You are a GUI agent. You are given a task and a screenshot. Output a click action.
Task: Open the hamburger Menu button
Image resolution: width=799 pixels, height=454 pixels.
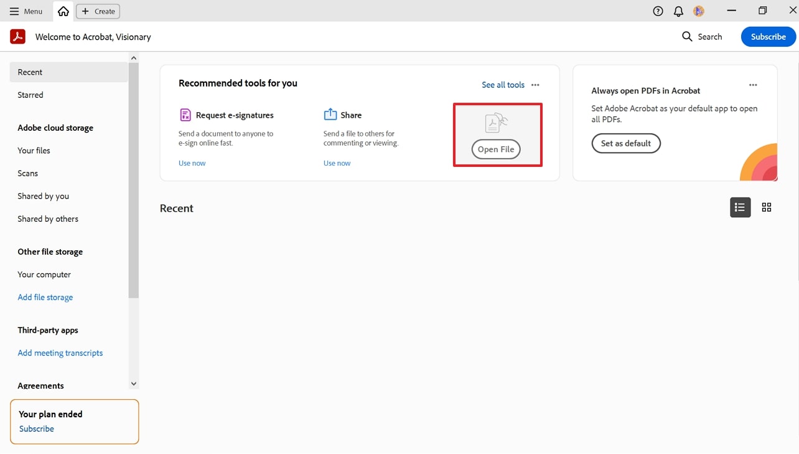pyautogui.click(x=26, y=11)
